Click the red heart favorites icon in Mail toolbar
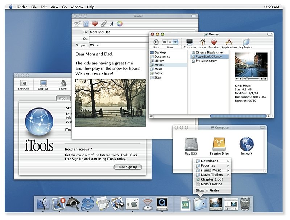 (95, 24)
